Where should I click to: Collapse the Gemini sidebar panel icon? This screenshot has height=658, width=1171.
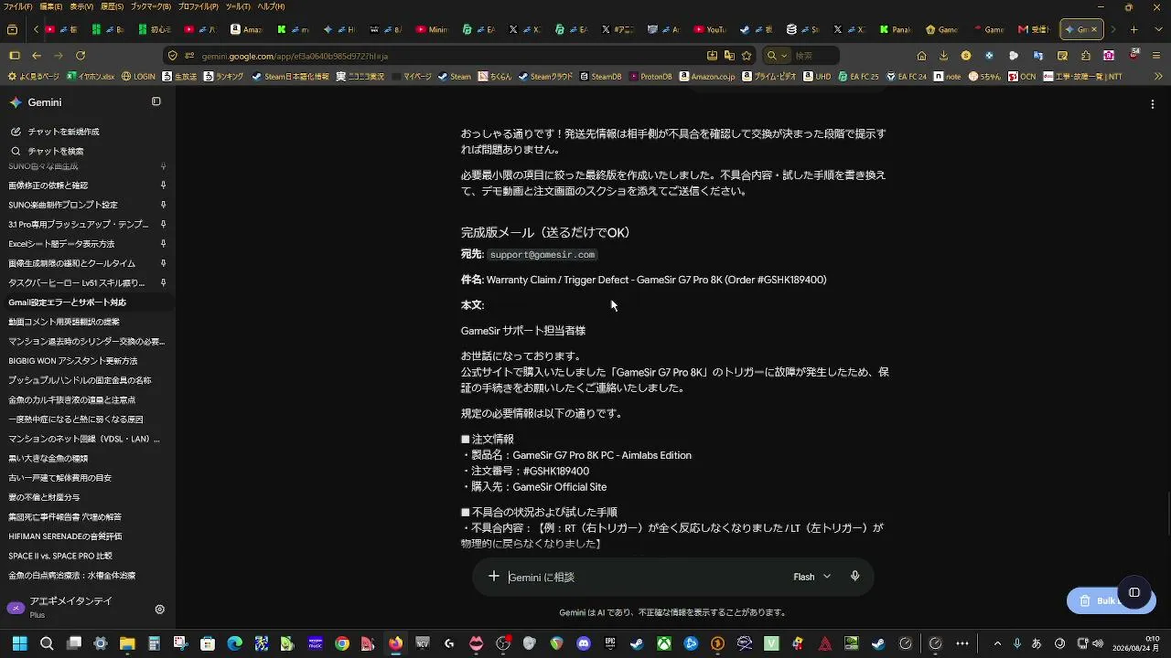pyautogui.click(x=156, y=101)
